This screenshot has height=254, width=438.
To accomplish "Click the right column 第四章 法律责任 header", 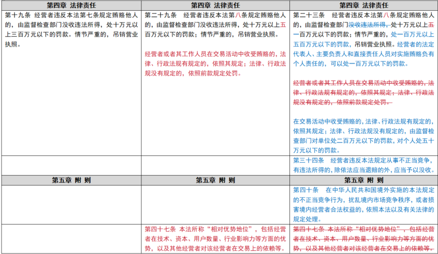I will coord(364,5).
